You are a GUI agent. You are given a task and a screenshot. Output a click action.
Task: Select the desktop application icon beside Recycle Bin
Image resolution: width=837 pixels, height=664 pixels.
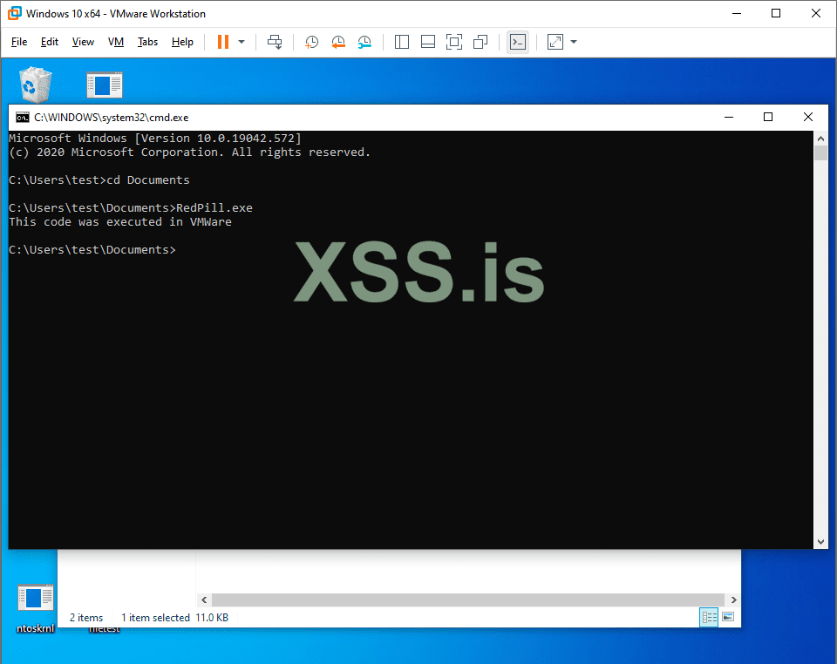[105, 85]
